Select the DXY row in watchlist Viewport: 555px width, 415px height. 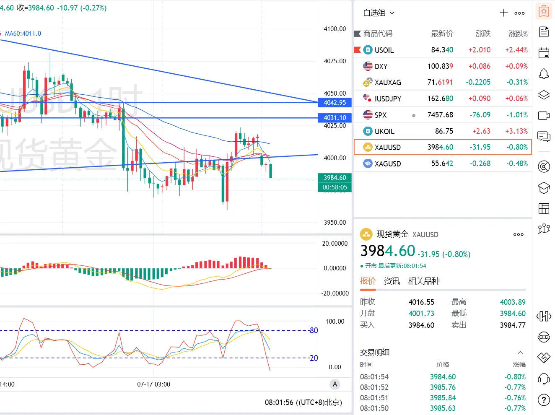point(443,66)
